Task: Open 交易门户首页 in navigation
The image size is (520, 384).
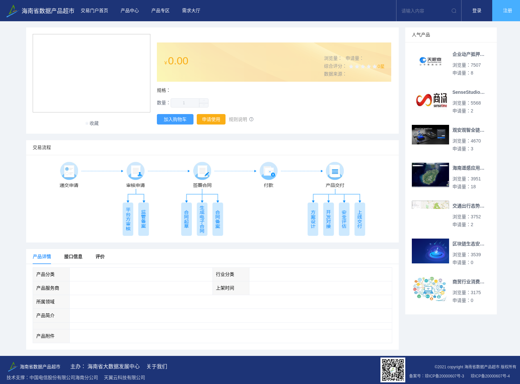Action: [94, 11]
